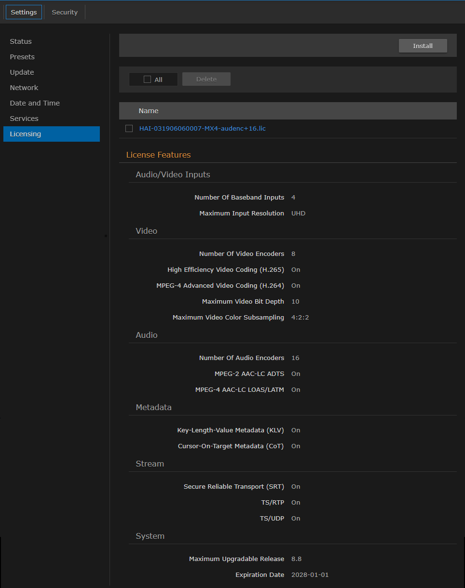Go to Date and Time settings
The height and width of the screenshot is (588, 465).
point(34,103)
